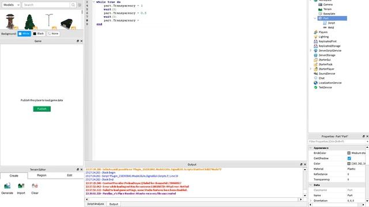Click the Chat bubble icon
The width and height of the screenshot is (369, 207).
pyautogui.click(x=315, y=78)
